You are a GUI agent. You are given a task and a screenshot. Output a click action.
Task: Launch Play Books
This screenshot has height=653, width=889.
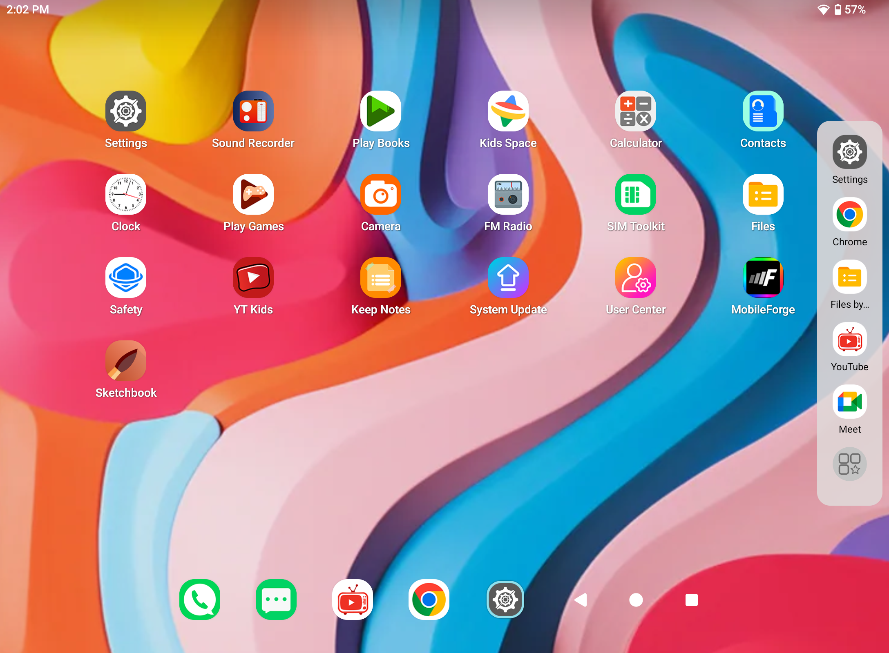381,111
